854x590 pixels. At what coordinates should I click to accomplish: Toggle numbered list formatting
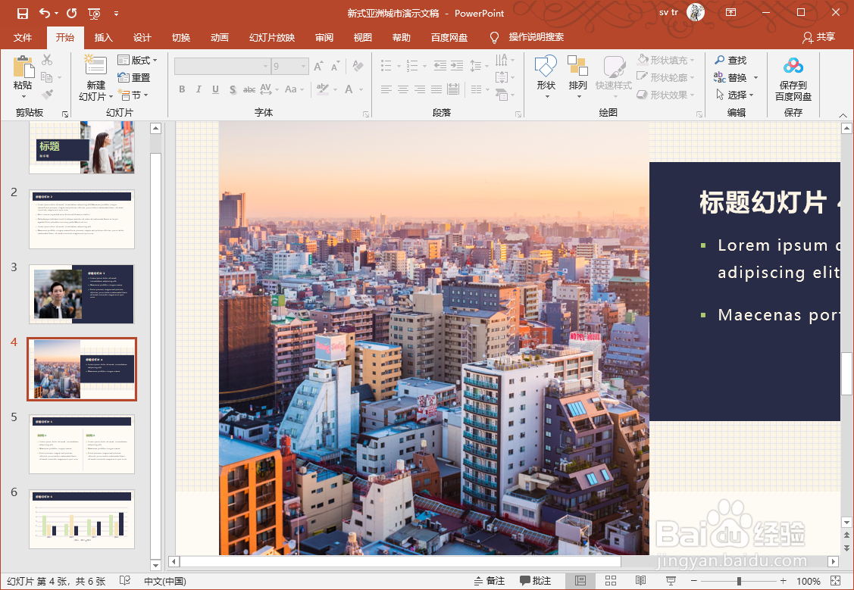point(412,66)
